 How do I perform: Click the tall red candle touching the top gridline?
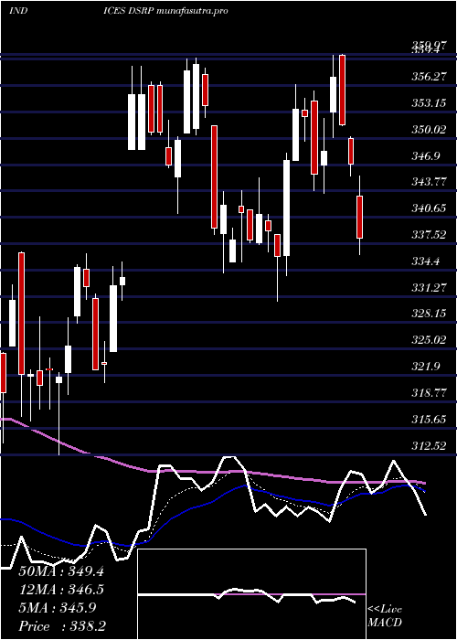coord(343,90)
